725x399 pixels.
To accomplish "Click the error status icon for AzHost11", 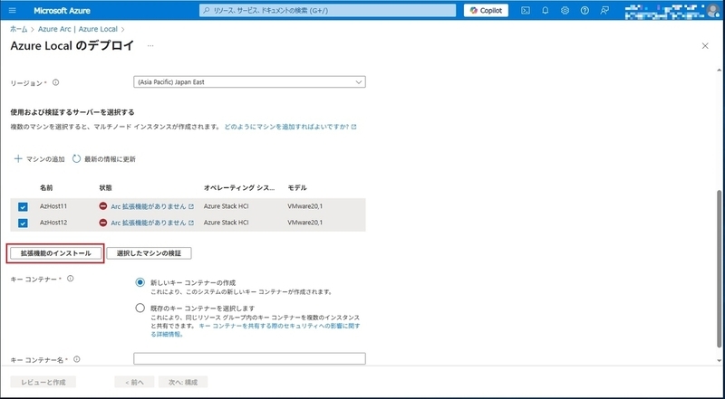I will point(103,206).
